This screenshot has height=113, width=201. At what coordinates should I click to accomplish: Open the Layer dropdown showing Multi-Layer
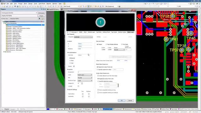click(85, 75)
